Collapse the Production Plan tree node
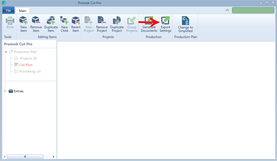The height and width of the screenshot is (161, 277). 6,52
